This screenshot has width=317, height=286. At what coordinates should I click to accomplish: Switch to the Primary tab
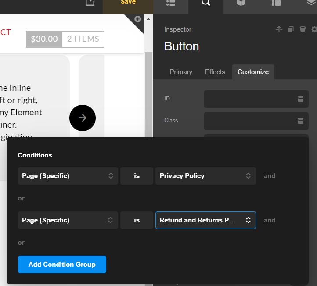tap(181, 72)
